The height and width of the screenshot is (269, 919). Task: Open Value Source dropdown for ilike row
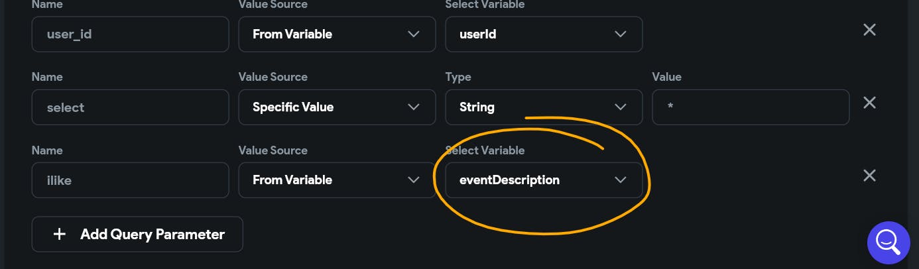(337, 180)
